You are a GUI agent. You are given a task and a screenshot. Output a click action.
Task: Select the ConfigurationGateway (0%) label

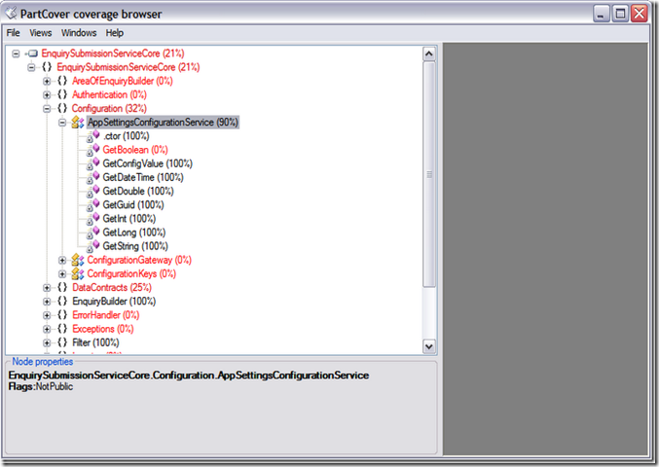pyautogui.click(x=139, y=261)
